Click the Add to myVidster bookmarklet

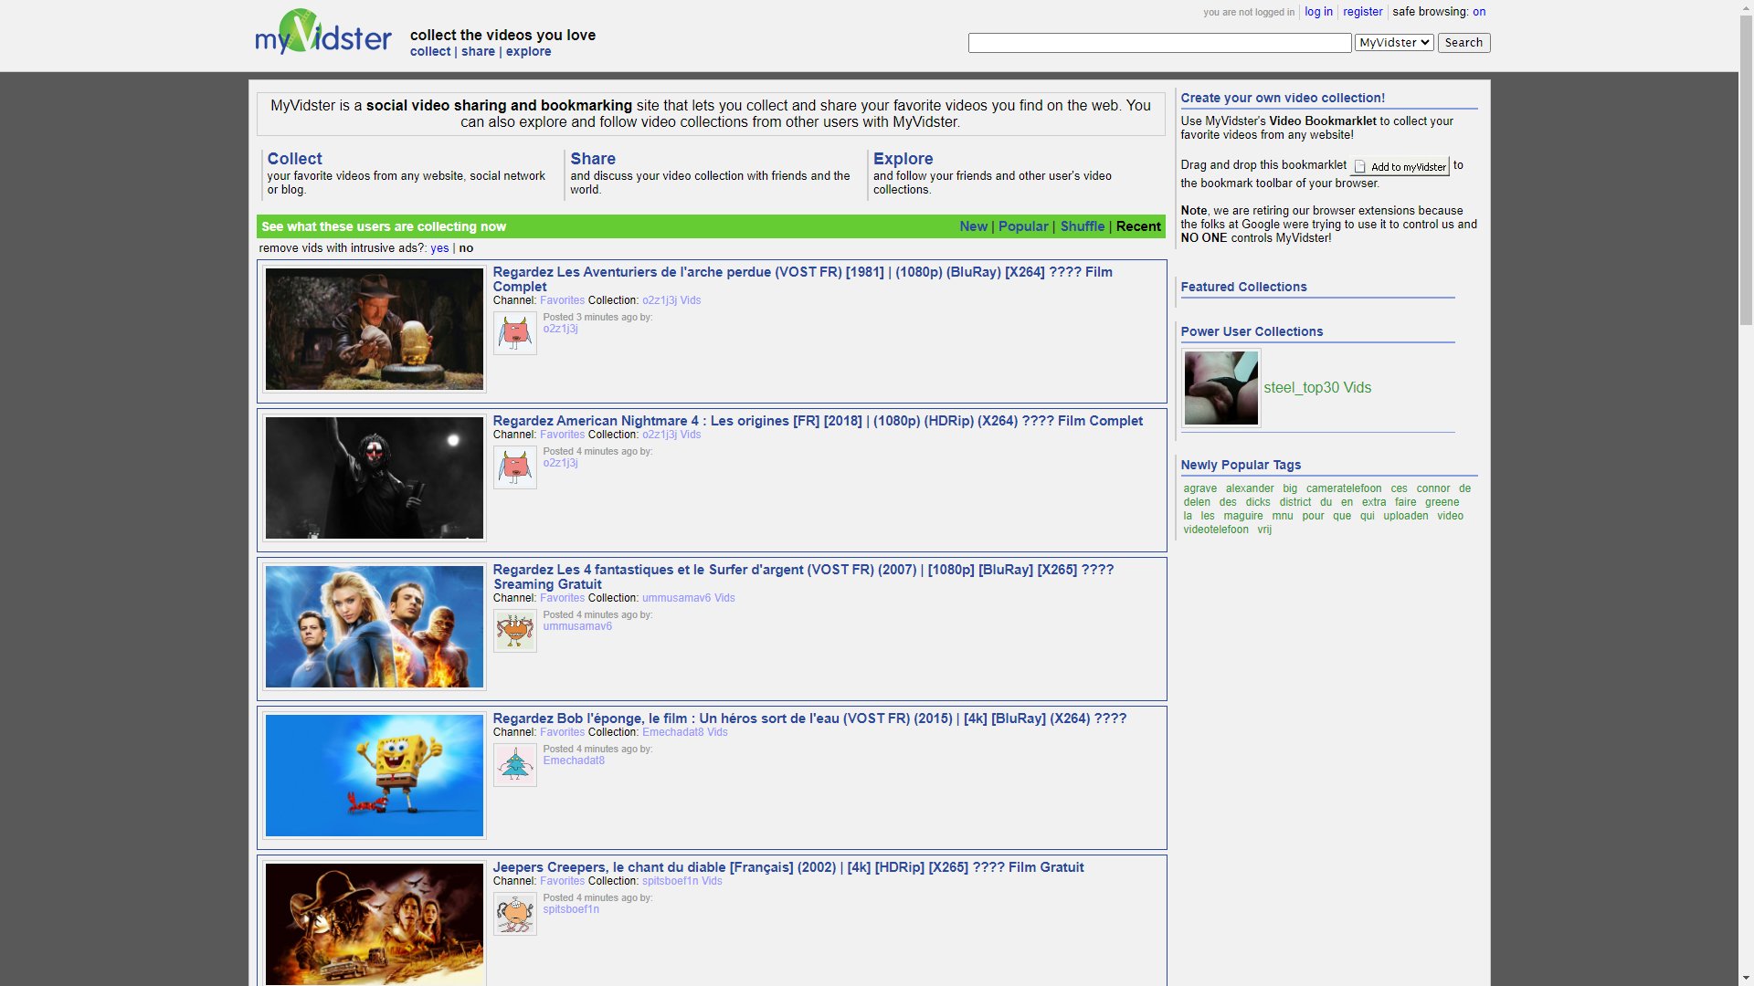pos(1400,166)
